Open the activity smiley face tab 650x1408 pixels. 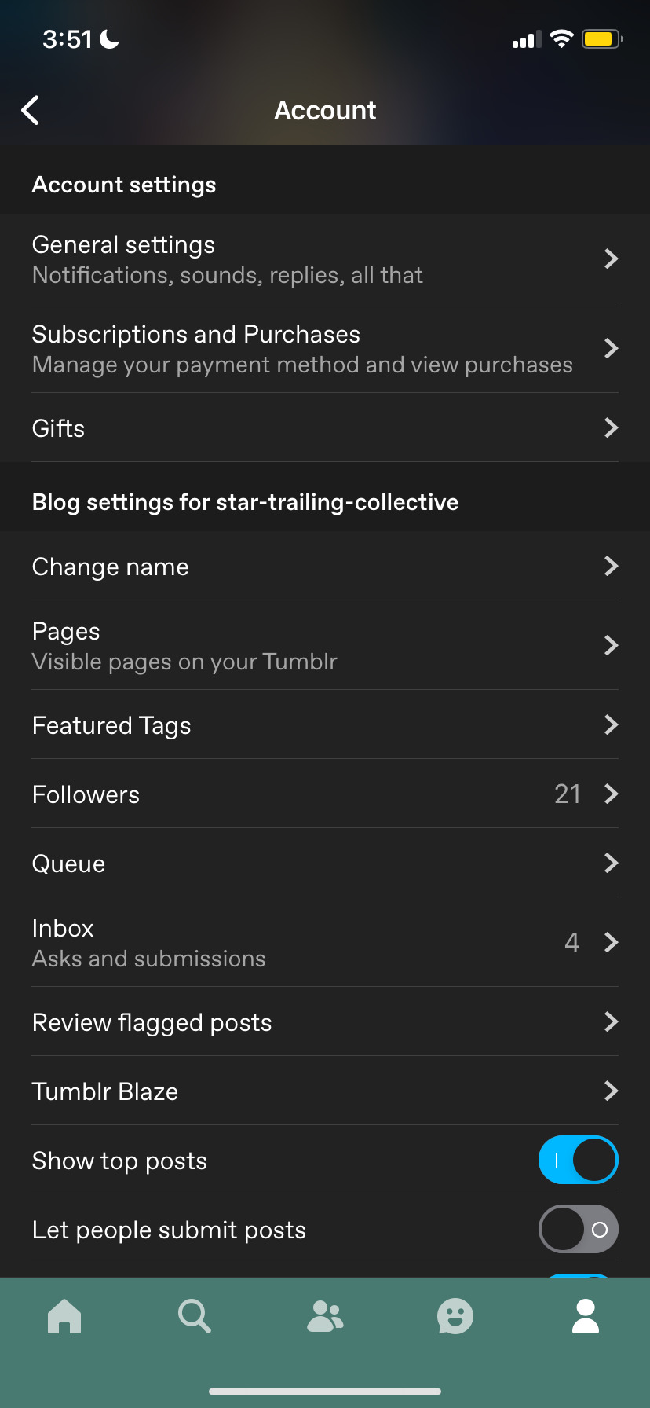coord(455,1316)
